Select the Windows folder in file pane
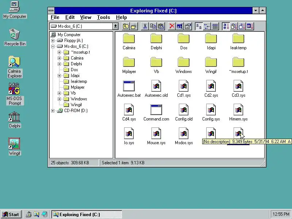The height and width of the screenshot is (219, 292). tap(184, 65)
